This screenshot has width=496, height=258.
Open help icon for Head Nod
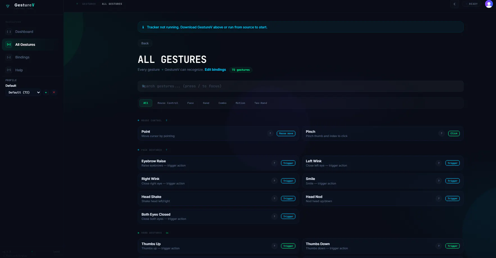(x=439, y=198)
